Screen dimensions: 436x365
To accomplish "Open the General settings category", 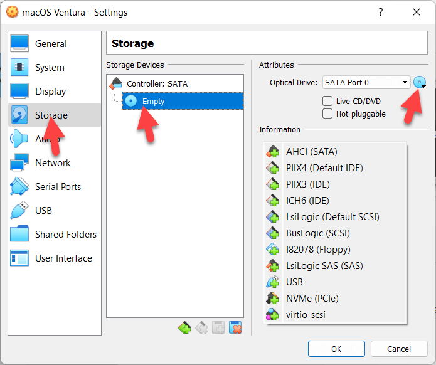I will point(51,44).
